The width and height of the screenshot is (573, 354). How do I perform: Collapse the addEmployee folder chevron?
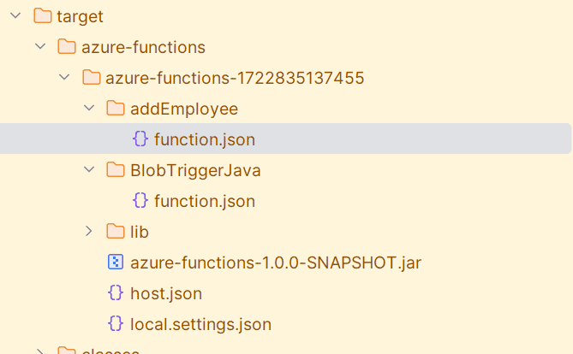(89, 108)
